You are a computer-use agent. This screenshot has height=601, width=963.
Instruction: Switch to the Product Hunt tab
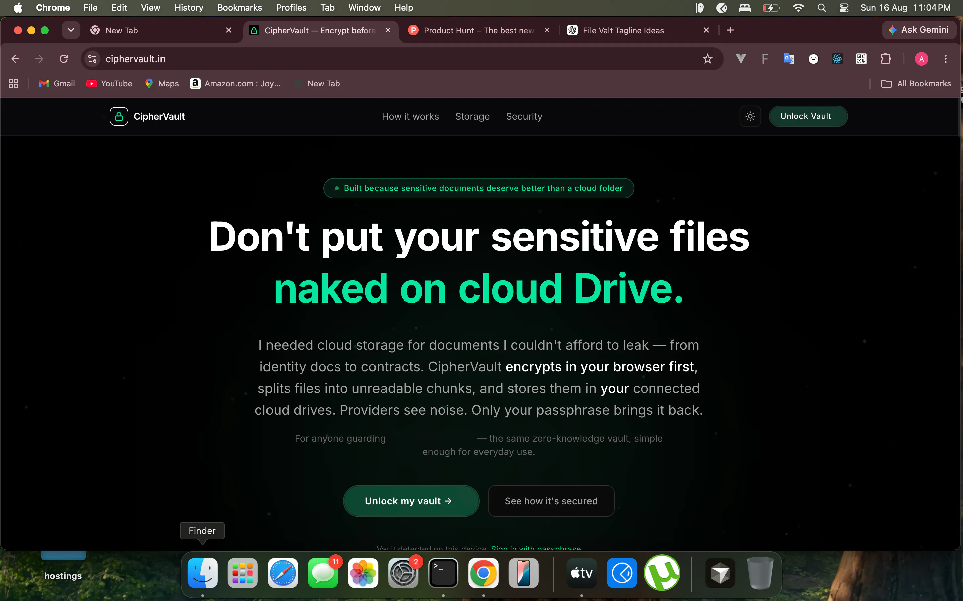pyautogui.click(x=479, y=30)
